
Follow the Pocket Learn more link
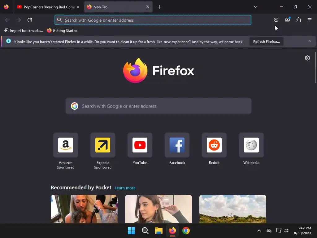pos(125,188)
